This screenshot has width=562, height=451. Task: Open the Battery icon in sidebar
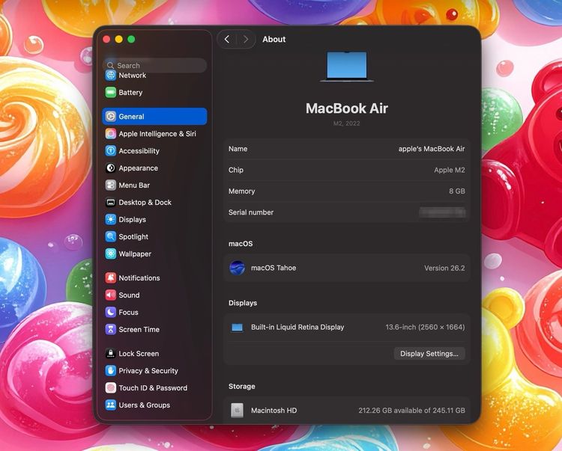111,92
